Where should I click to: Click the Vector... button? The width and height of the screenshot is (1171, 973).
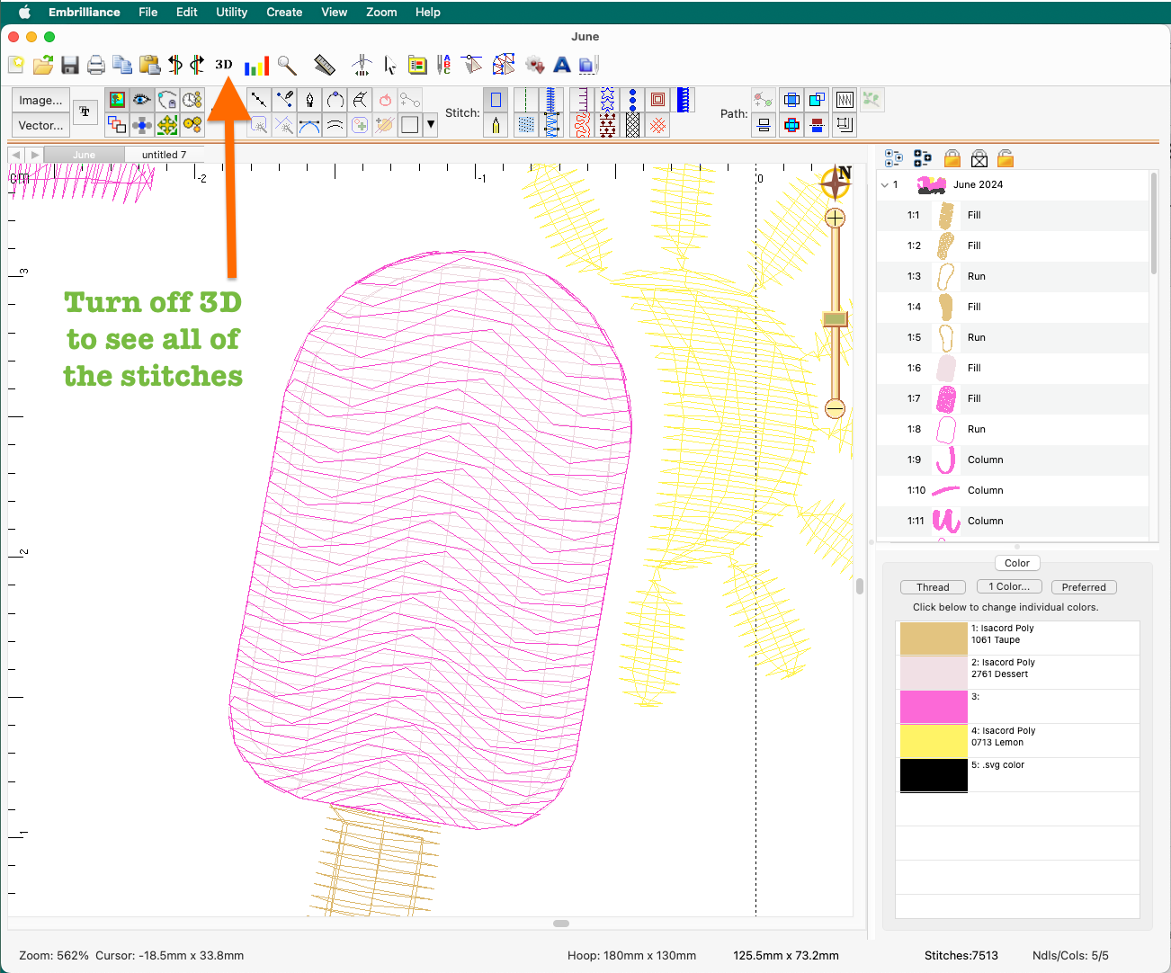pyautogui.click(x=41, y=125)
